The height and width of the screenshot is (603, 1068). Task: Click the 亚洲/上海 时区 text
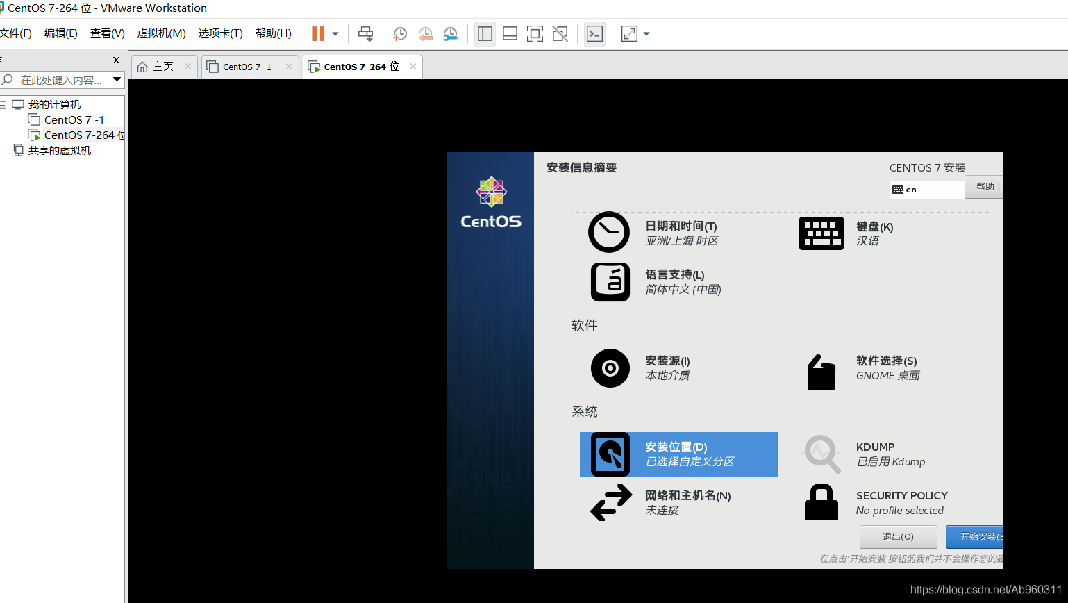click(682, 241)
